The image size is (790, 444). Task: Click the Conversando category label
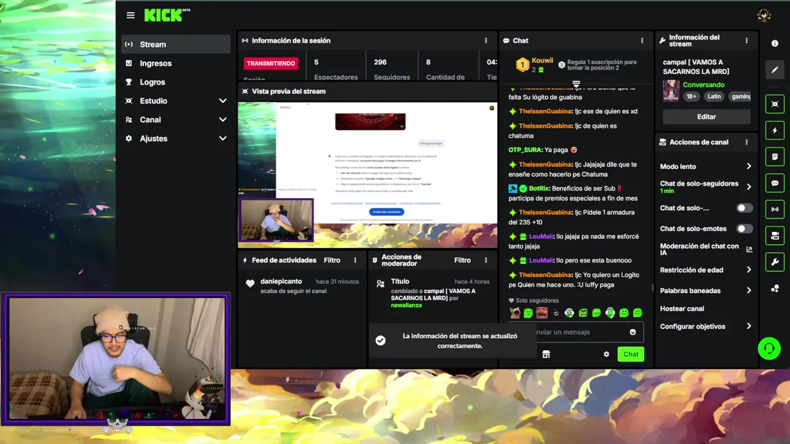tap(704, 84)
